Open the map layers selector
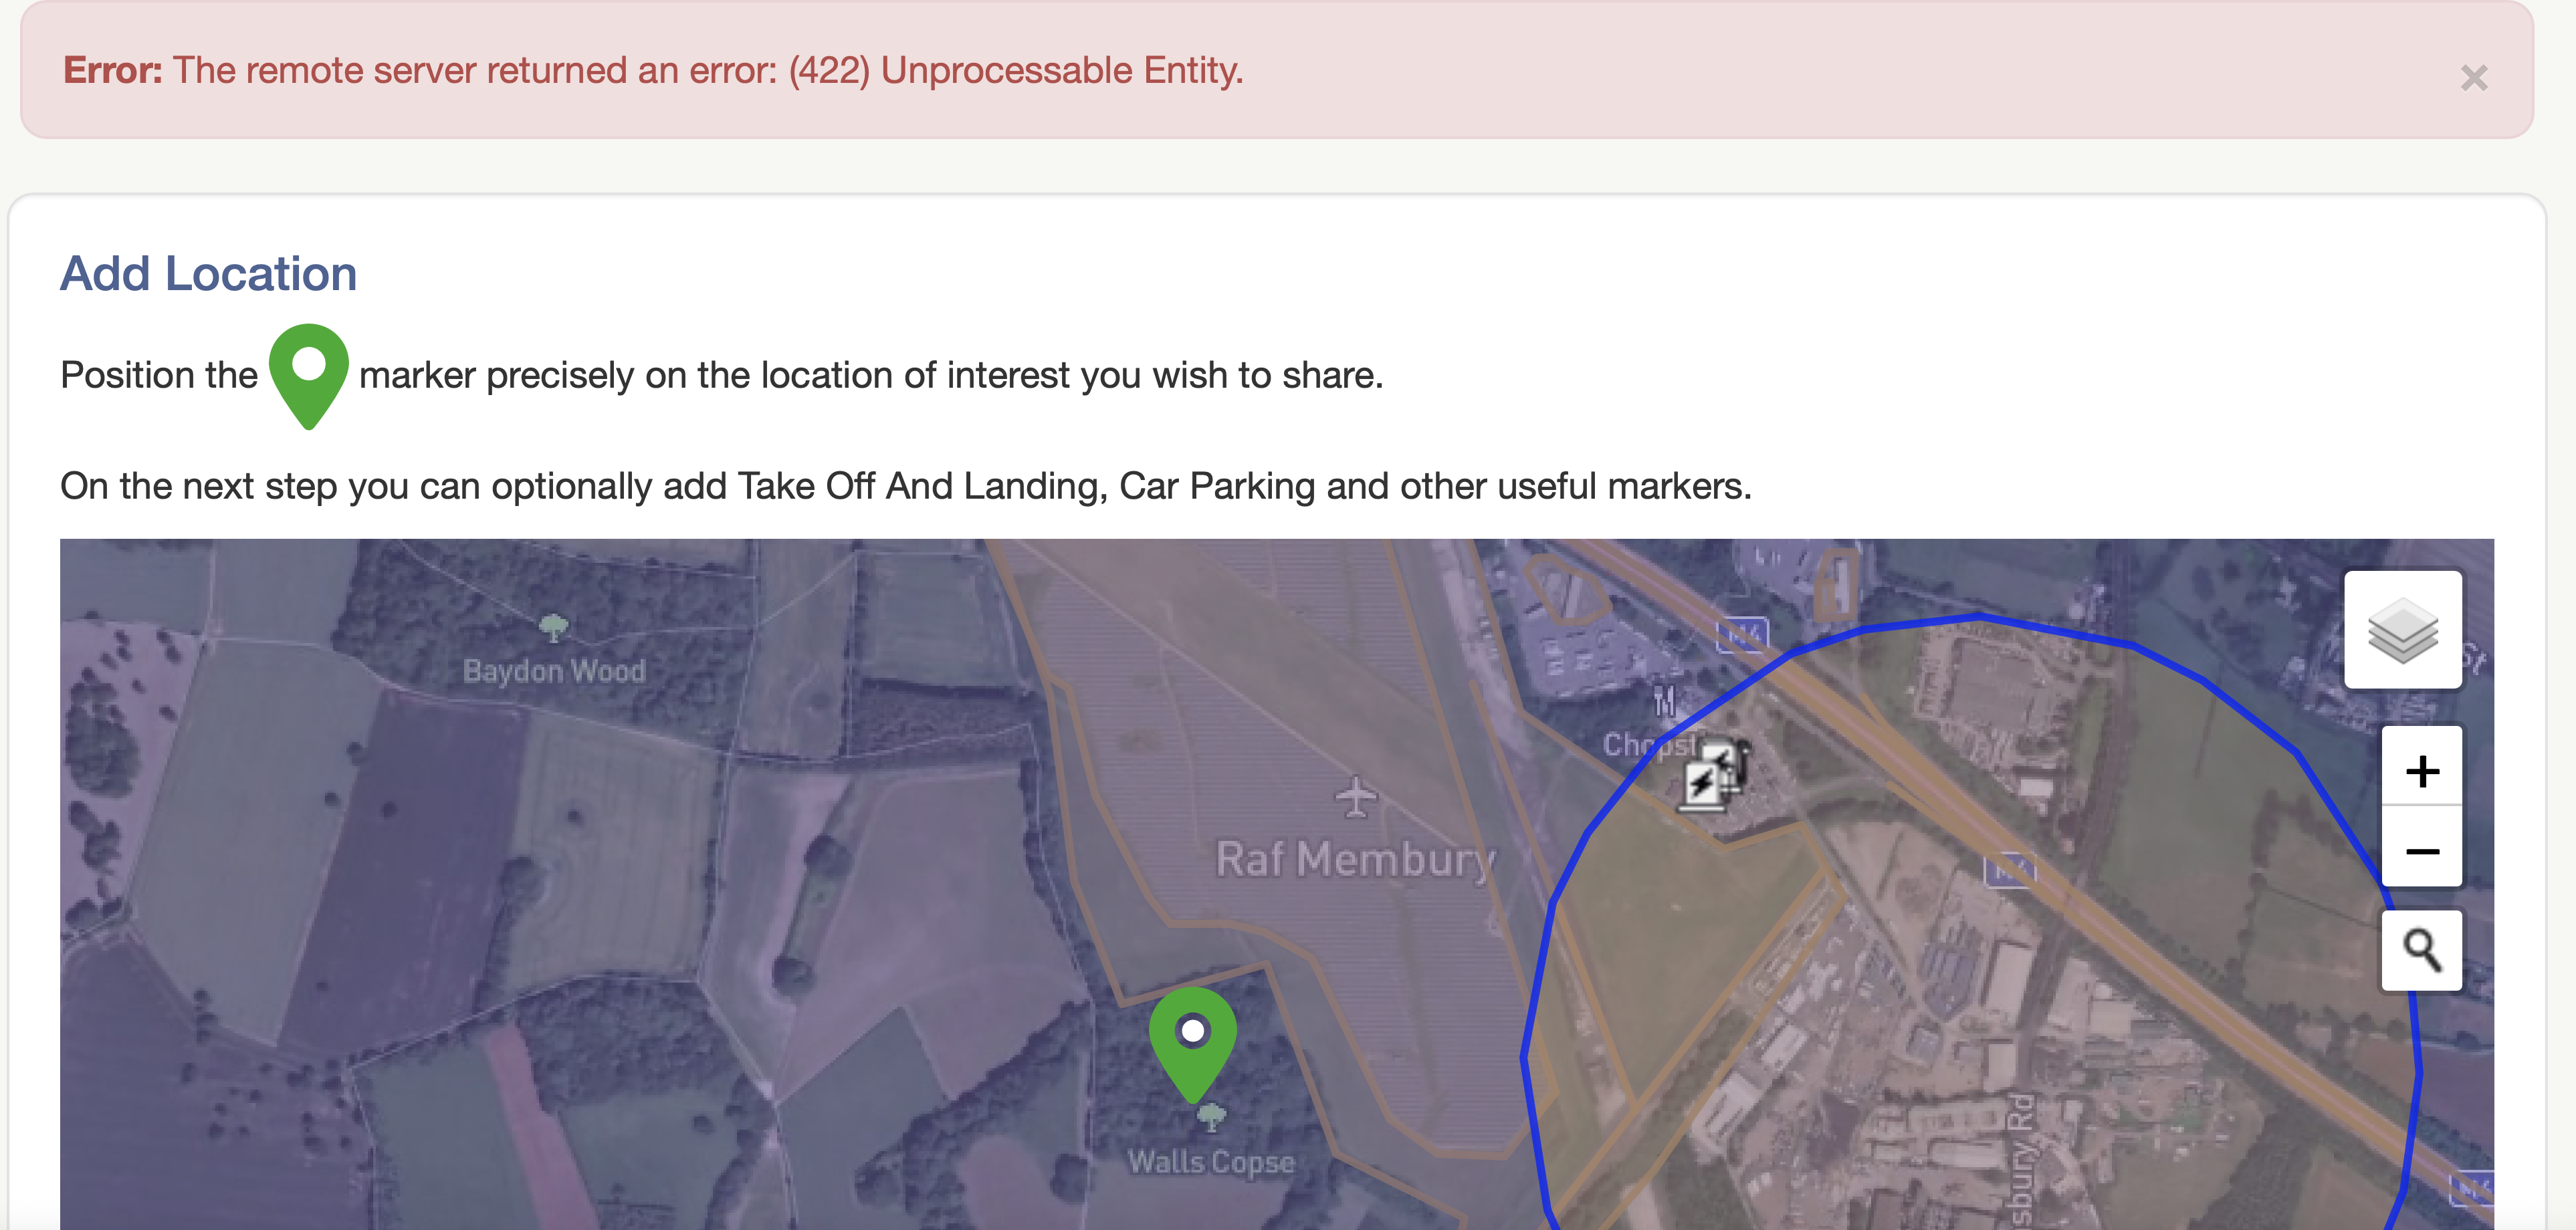The height and width of the screenshot is (1230, 2576). click(x=2402, y=630)
